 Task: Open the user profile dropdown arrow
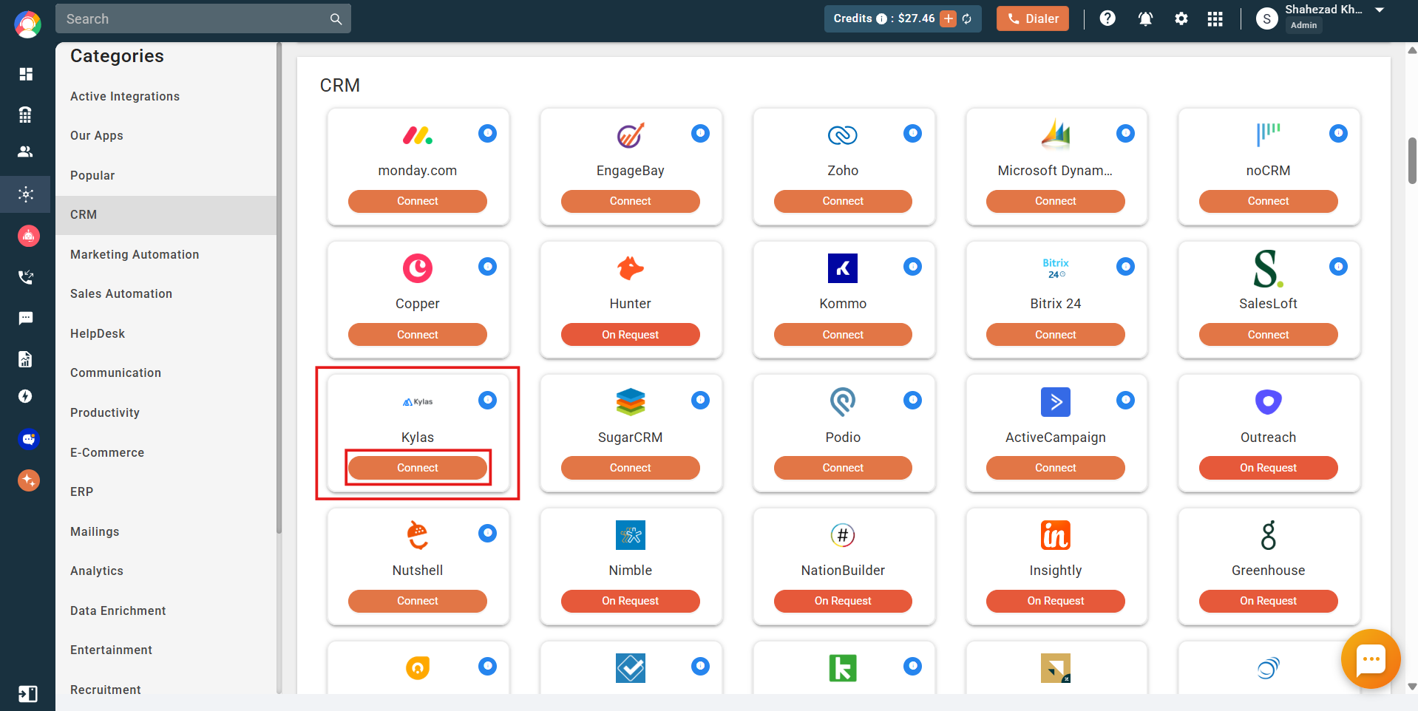(1380, 10)
